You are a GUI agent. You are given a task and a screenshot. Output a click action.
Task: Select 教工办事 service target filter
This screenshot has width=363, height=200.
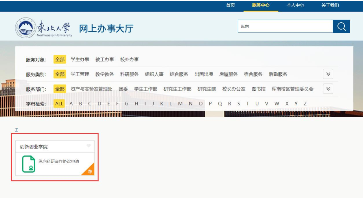click(x=105, y=60)
